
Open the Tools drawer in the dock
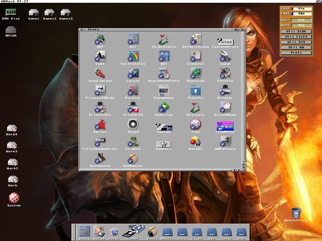[227, 232]
